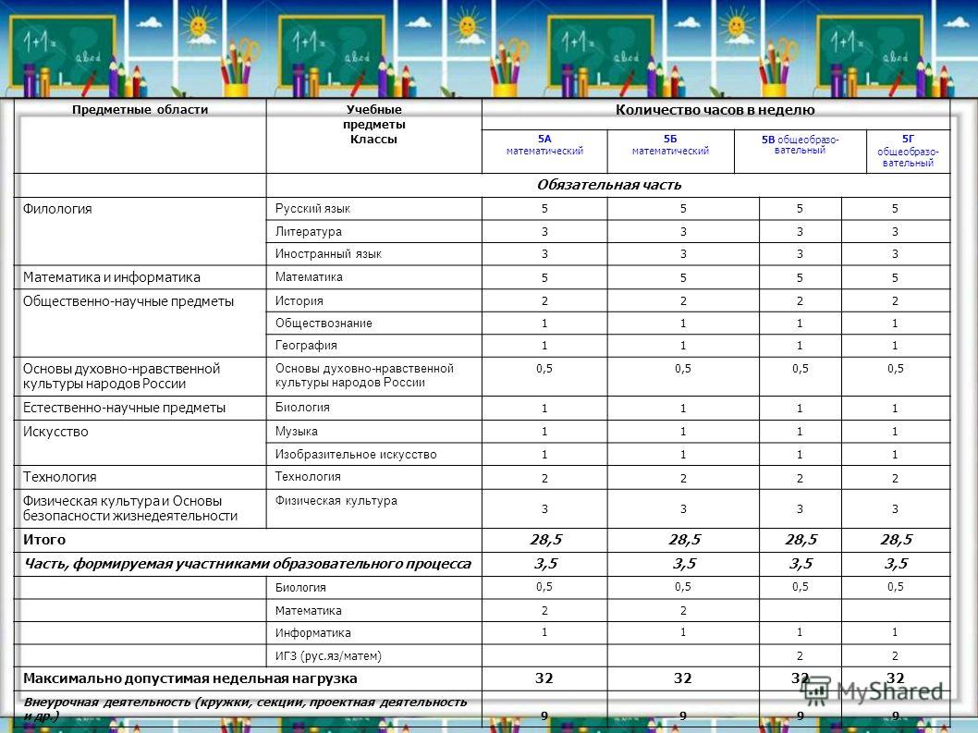The image size is (978, 733).
Task: Select "Математика" below the school-formed part heading
Action: click(308, 610)
